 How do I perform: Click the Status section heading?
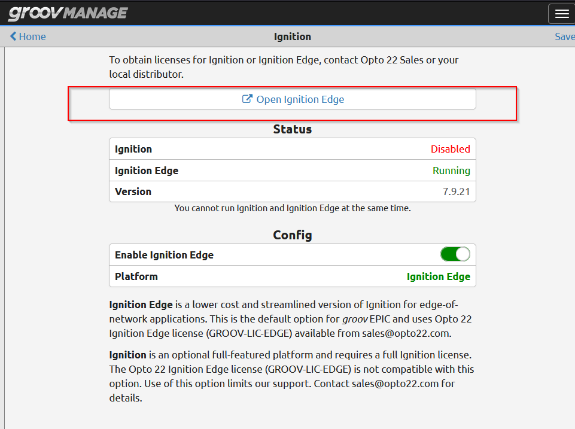(x=292, y=129)
